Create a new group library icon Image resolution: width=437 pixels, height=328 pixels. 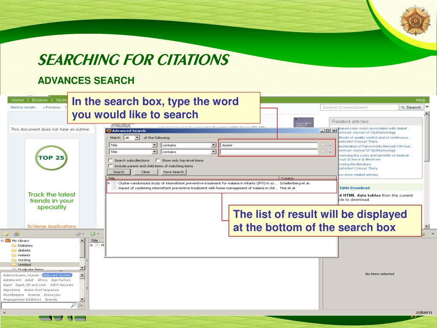tap(17, 234)
